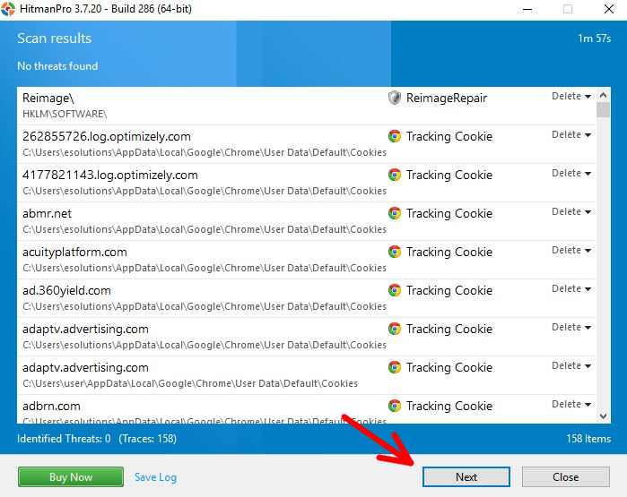Select the abmr.net entry
Viewport: 627px width, 497px height.
pos(306,221)
